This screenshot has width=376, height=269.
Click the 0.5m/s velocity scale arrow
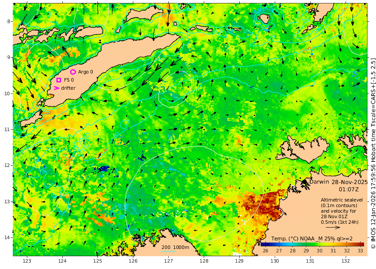click(x=333, y=227)
